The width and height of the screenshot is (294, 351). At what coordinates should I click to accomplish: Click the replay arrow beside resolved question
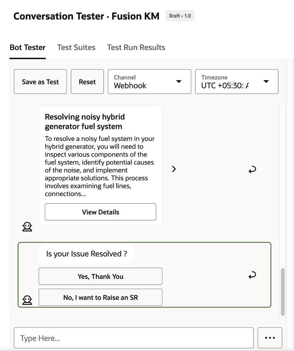(252, 275)
